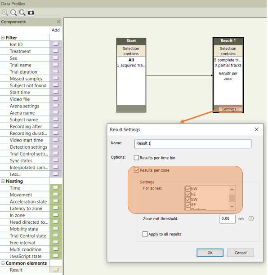Screen dimensions: 268x275
Task: Add the Trial name filter
Action: (x=56, y=65)
